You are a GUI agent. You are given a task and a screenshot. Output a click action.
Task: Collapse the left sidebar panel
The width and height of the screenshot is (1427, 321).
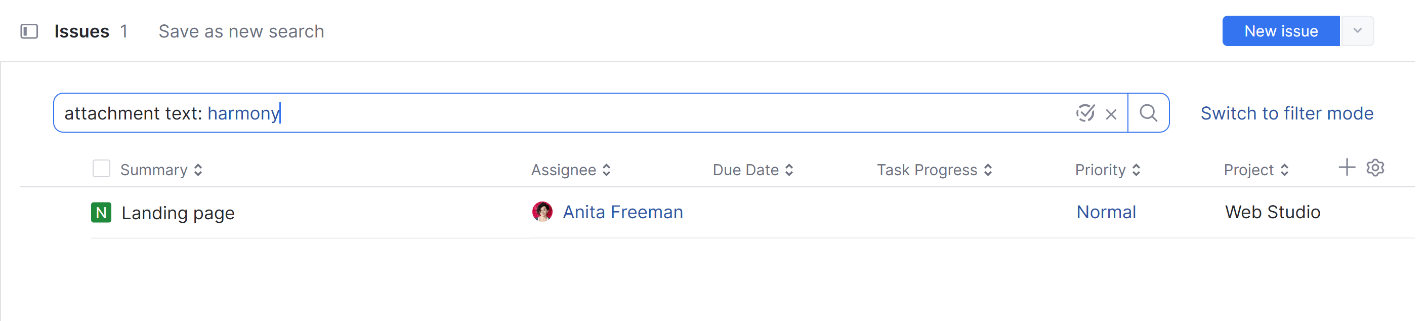(30, 31)
